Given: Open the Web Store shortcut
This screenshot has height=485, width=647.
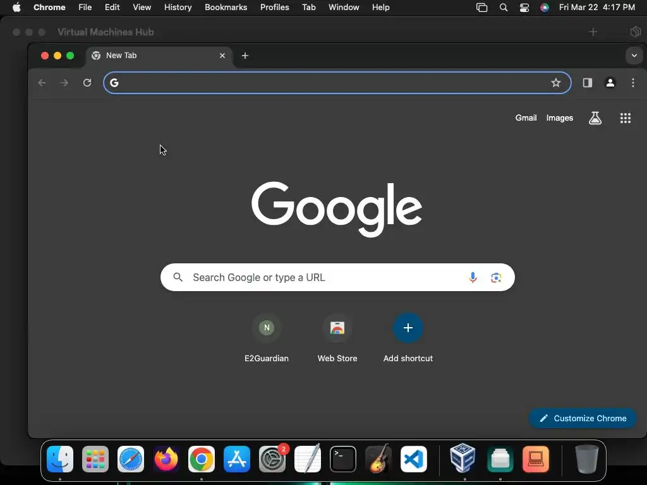Looking at the screenshot, I should click(337, 338).
